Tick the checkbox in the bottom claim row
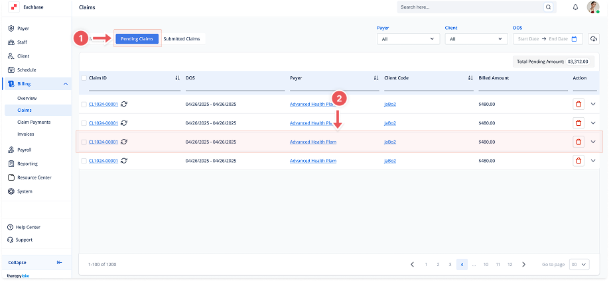Viewport: 609px width, 282px height. (x=84, y=161)
